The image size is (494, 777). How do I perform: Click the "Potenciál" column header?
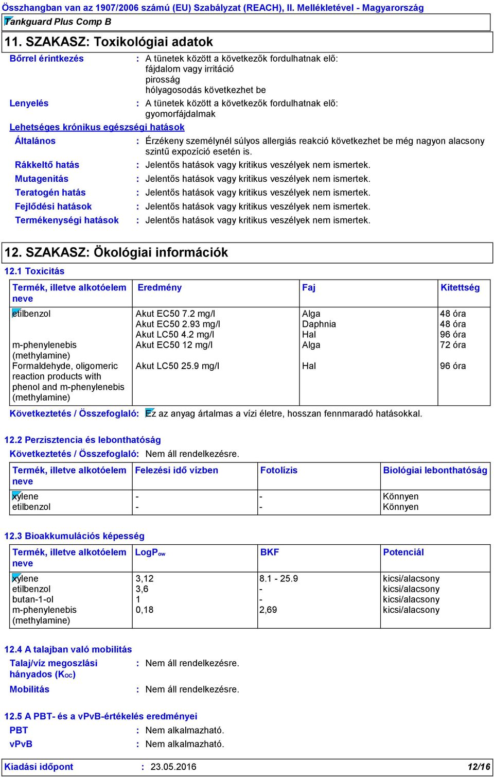[403, 552]
